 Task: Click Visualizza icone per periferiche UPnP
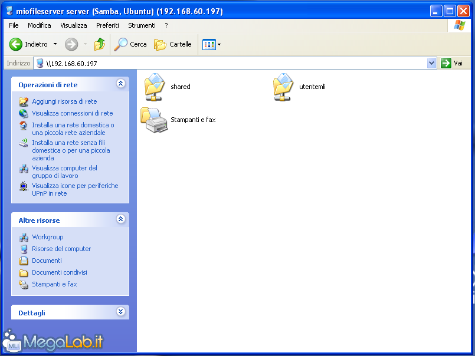[75, 190]
